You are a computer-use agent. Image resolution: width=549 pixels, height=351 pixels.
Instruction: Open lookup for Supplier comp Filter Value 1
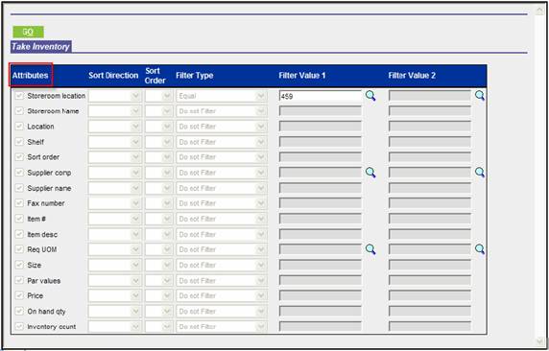[370, 173]
